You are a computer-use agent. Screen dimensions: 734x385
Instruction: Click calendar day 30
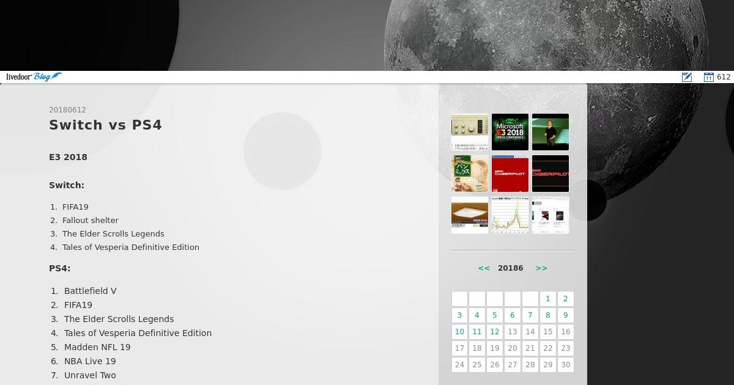tap(565, 365)
